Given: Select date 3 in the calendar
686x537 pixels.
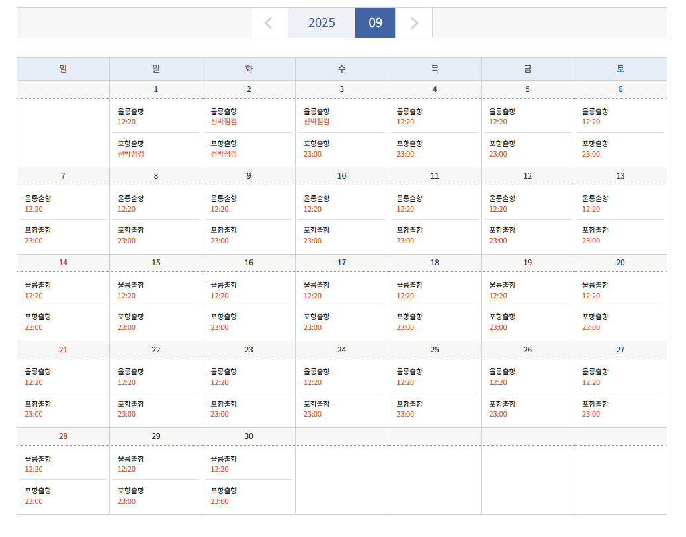Looking at the screenshot, I should [x=342, y=89].
